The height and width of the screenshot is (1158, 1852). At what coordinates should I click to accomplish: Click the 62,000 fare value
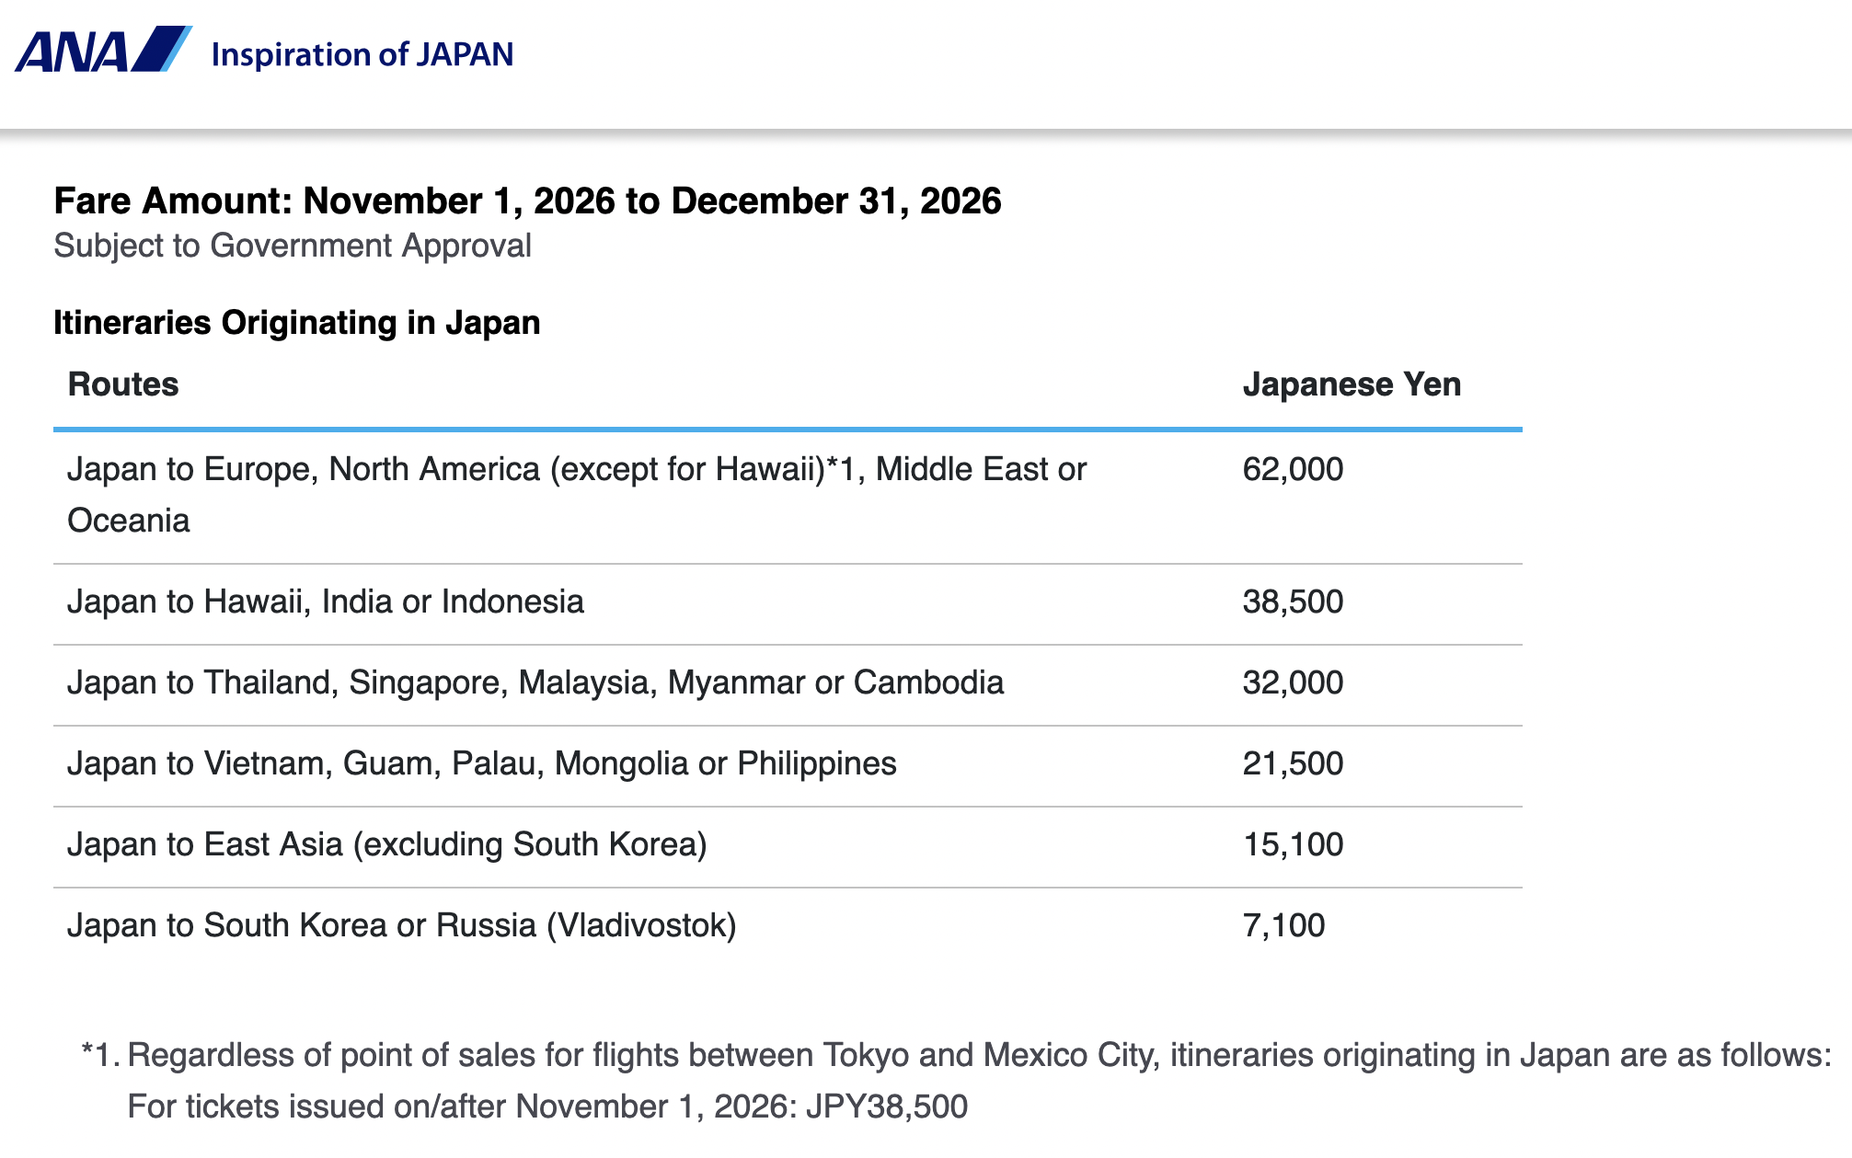(1293, 469)
